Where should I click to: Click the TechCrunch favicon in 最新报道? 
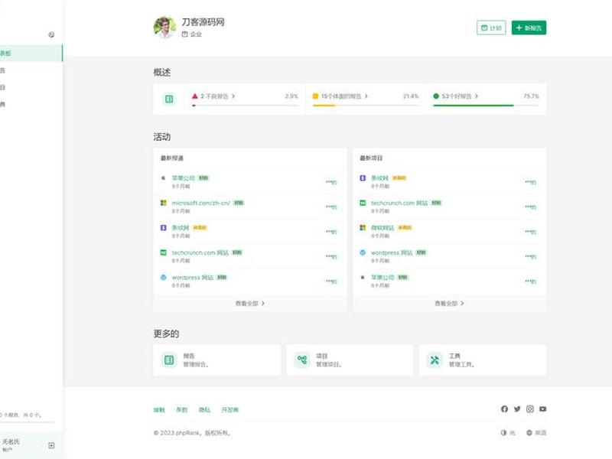point(164,252)
